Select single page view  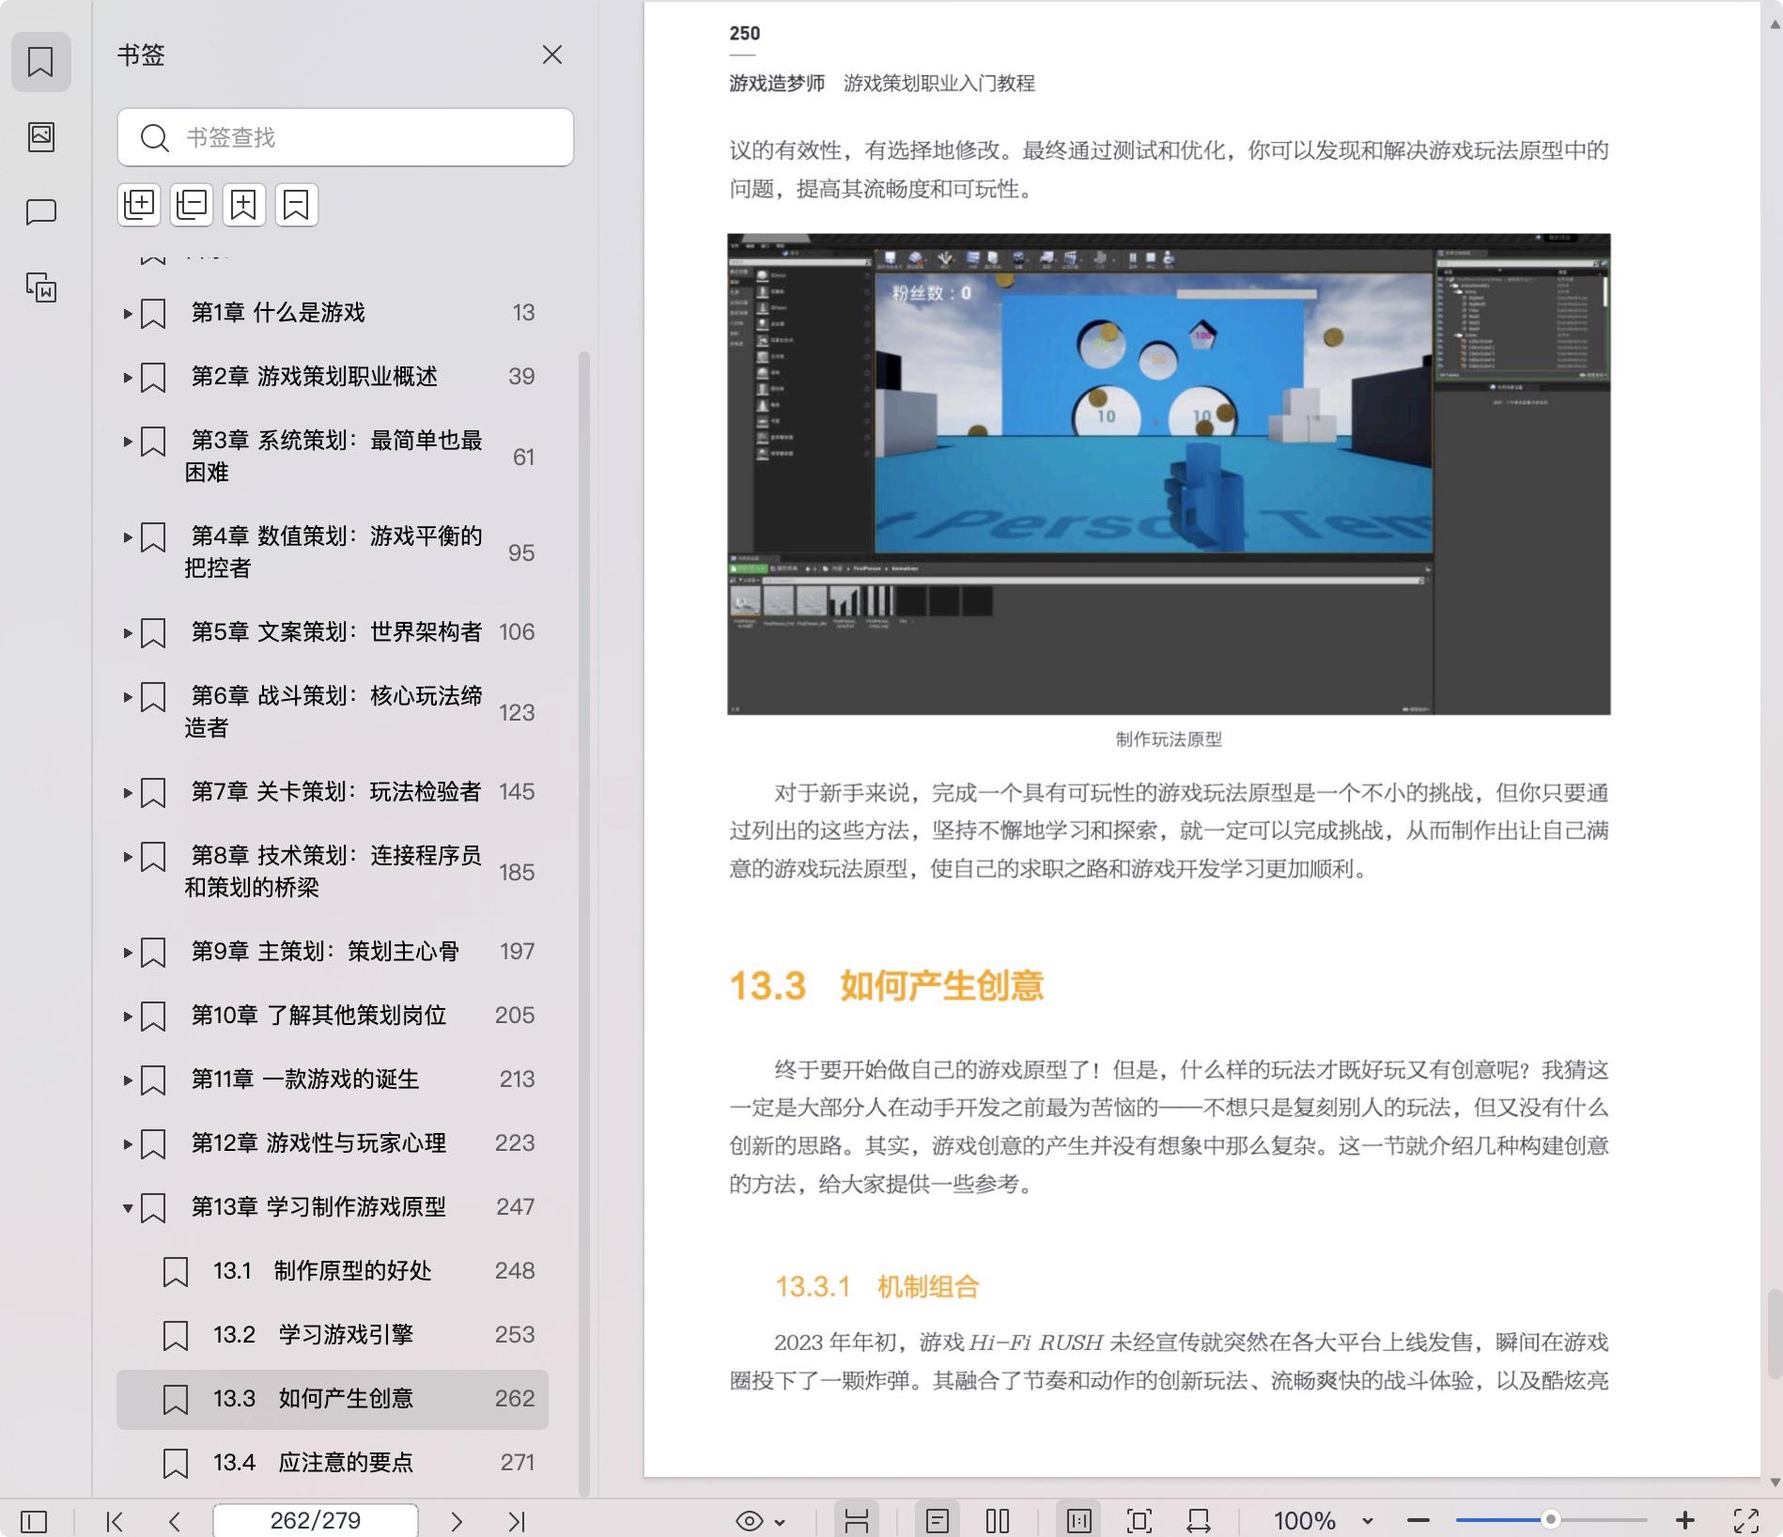pos(937,1521)
